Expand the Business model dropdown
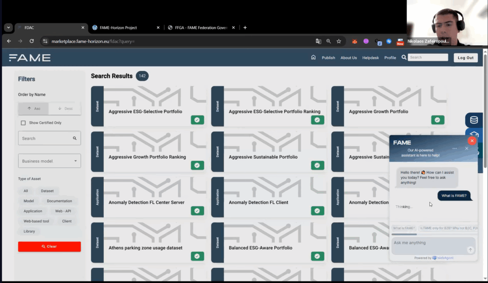 (50, 161)
